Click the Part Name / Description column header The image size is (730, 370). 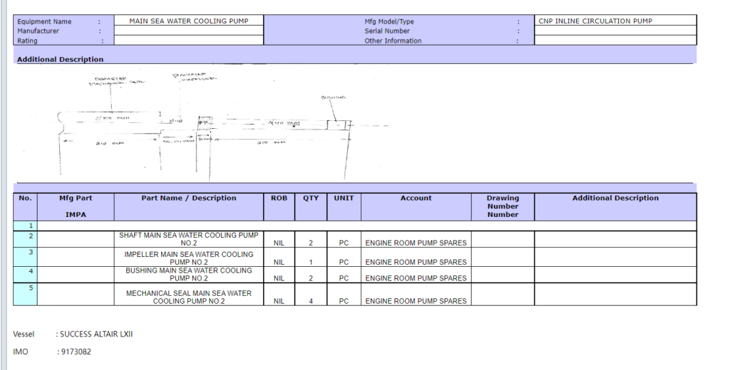tap(188, 199)
